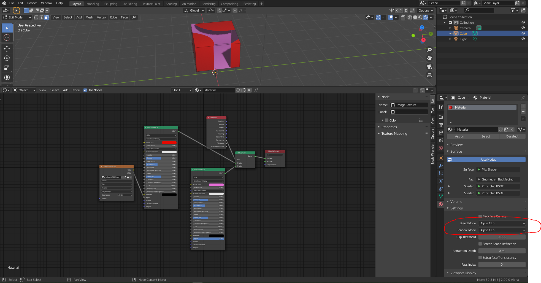The height and width of the screenshot is (283, 541).
Task: Click the node Name field Image Texture
Action: 409,105
